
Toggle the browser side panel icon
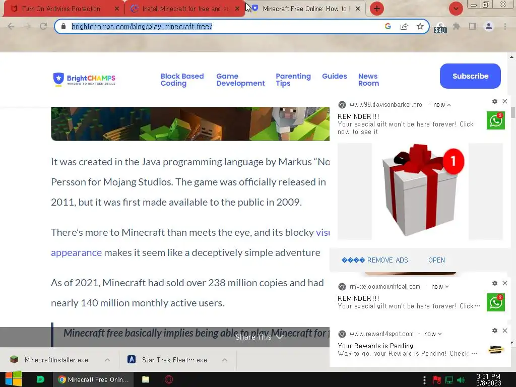pos(473,26)
